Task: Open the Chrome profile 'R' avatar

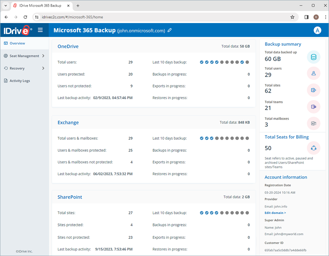Action: point(316,17)
